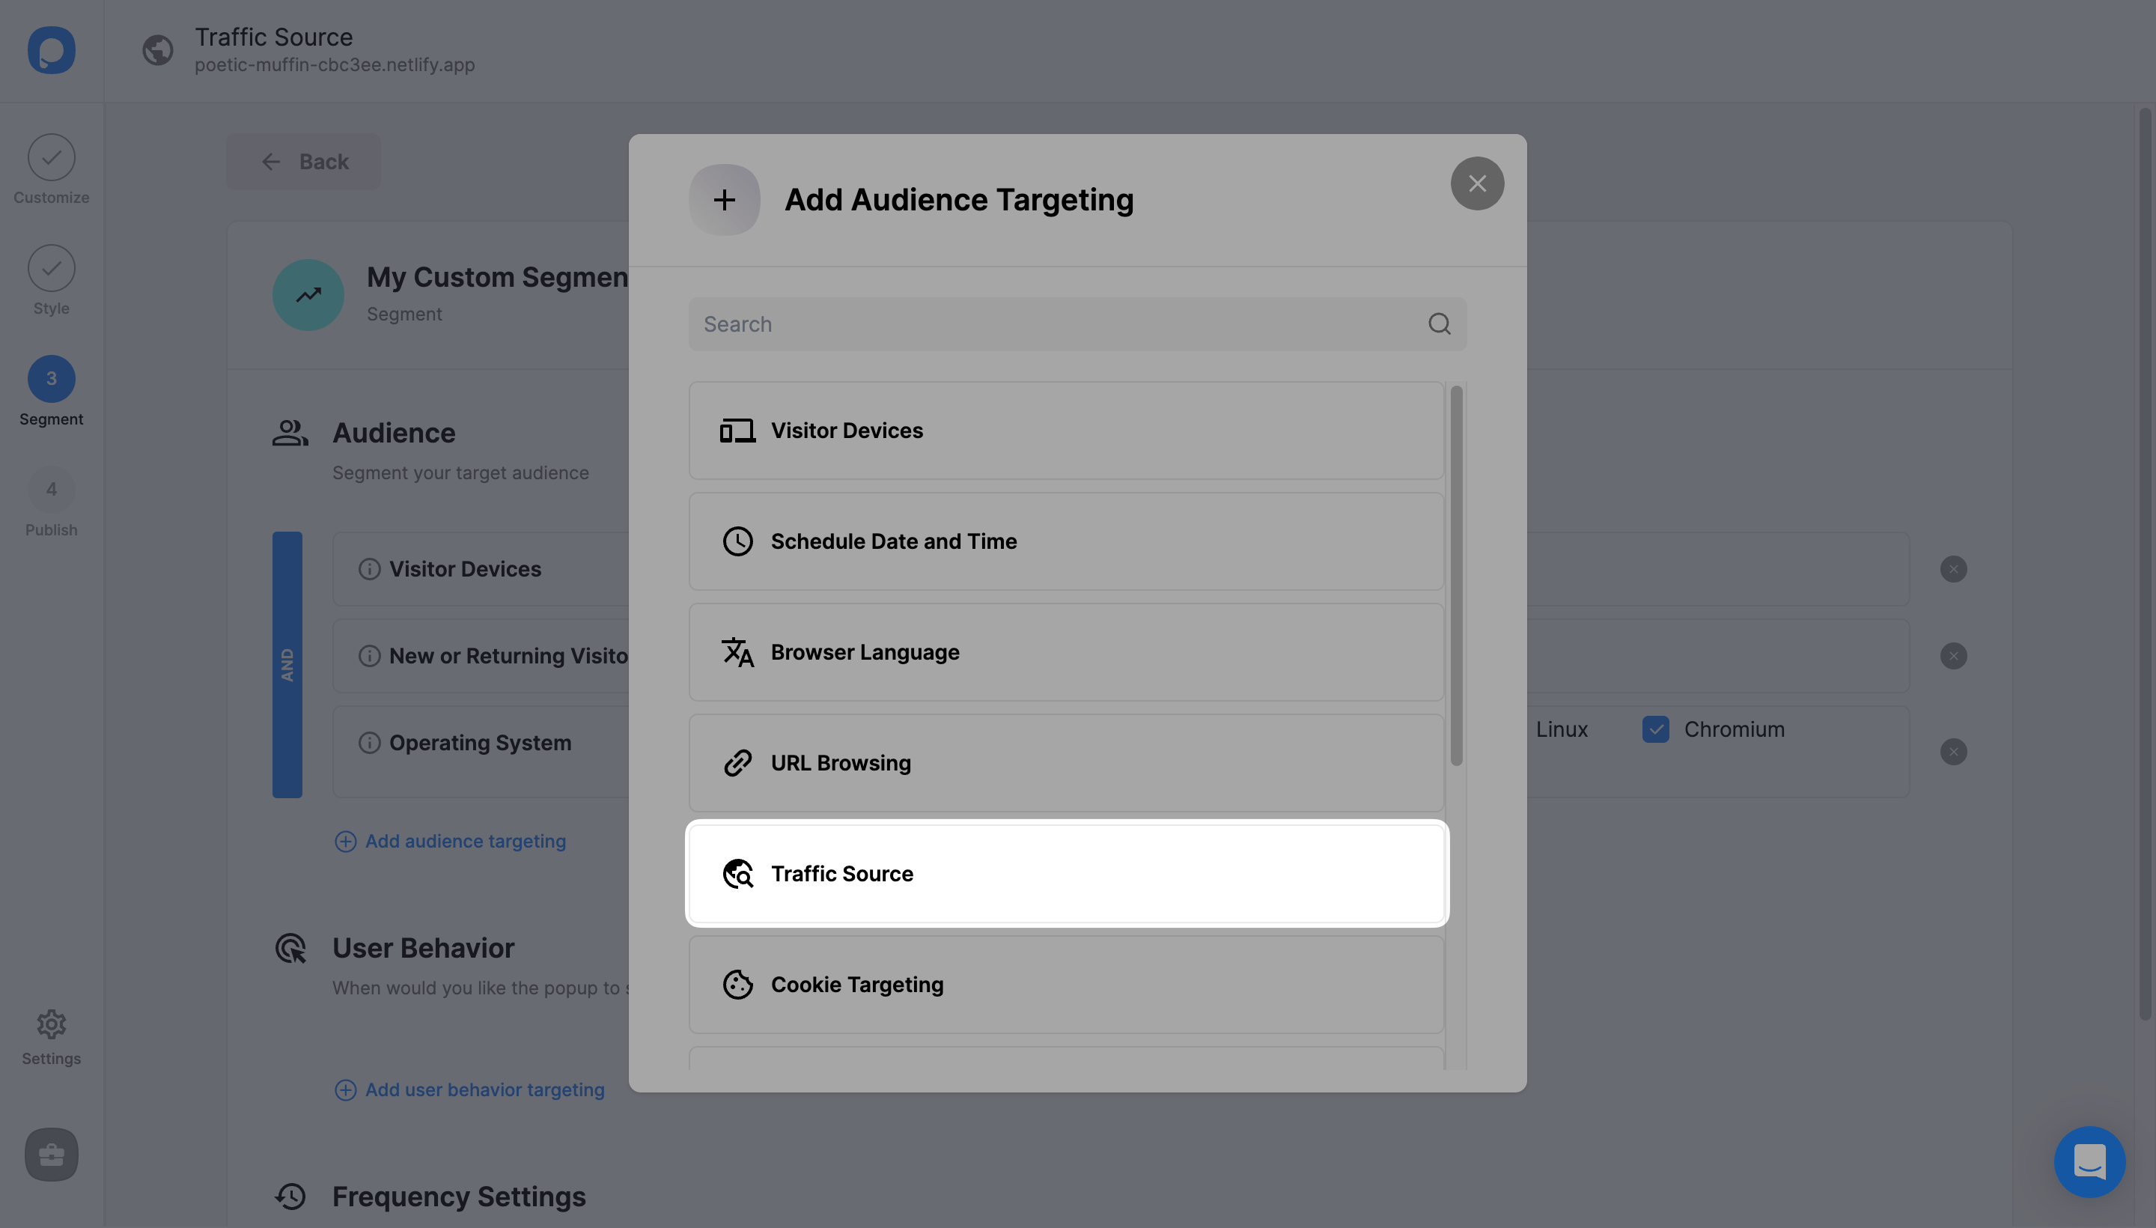Click the Schedule Date and Time clock icon

coord(737,541)
